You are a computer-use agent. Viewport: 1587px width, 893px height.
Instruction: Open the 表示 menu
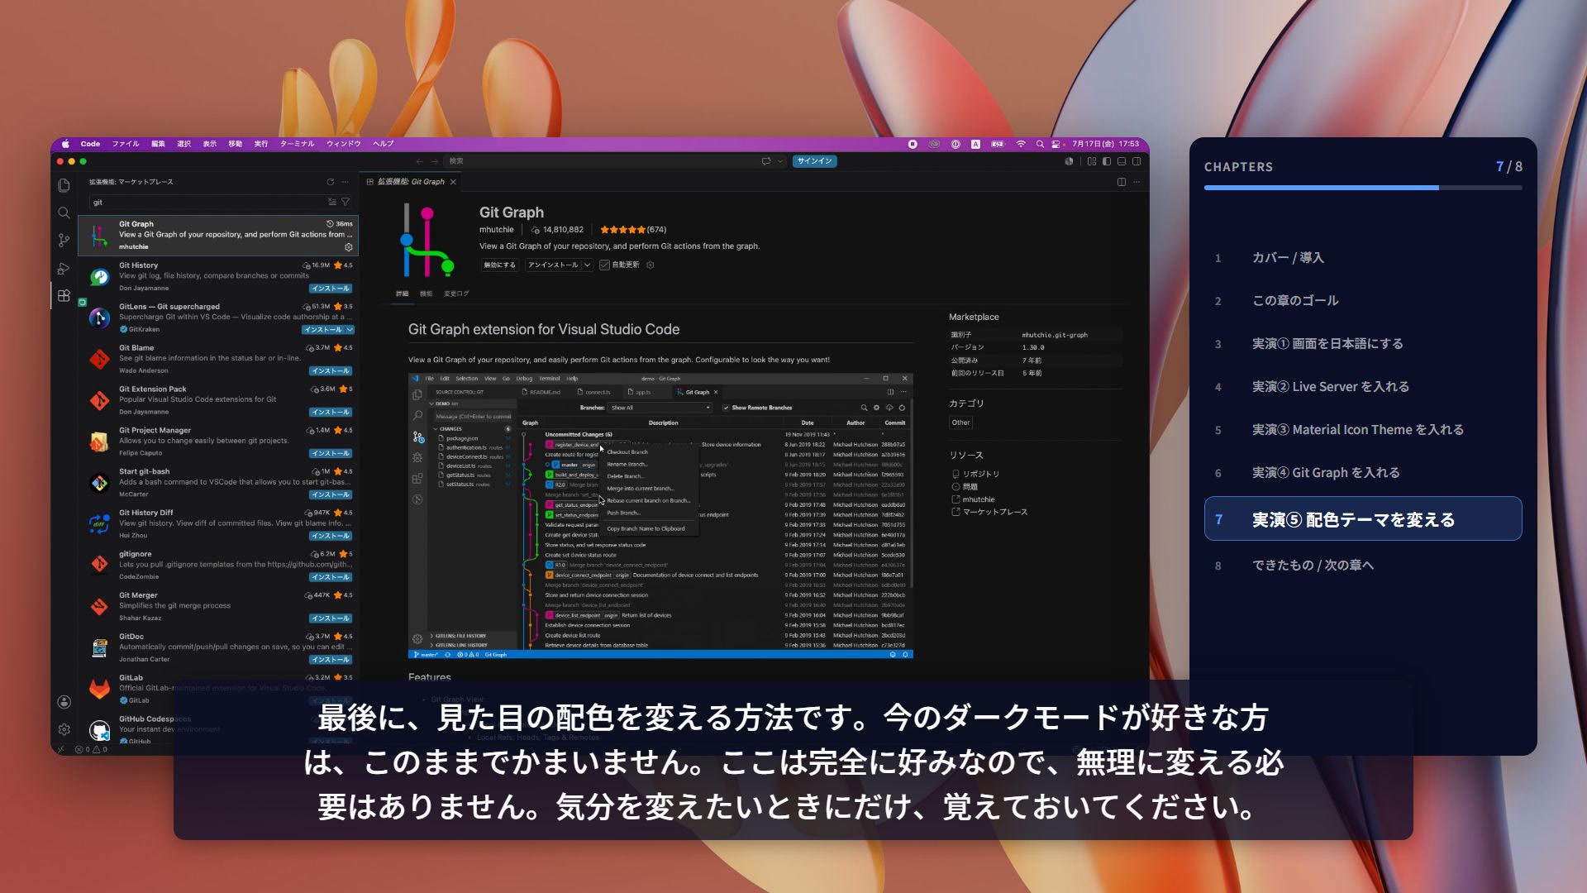click(210, 144)
